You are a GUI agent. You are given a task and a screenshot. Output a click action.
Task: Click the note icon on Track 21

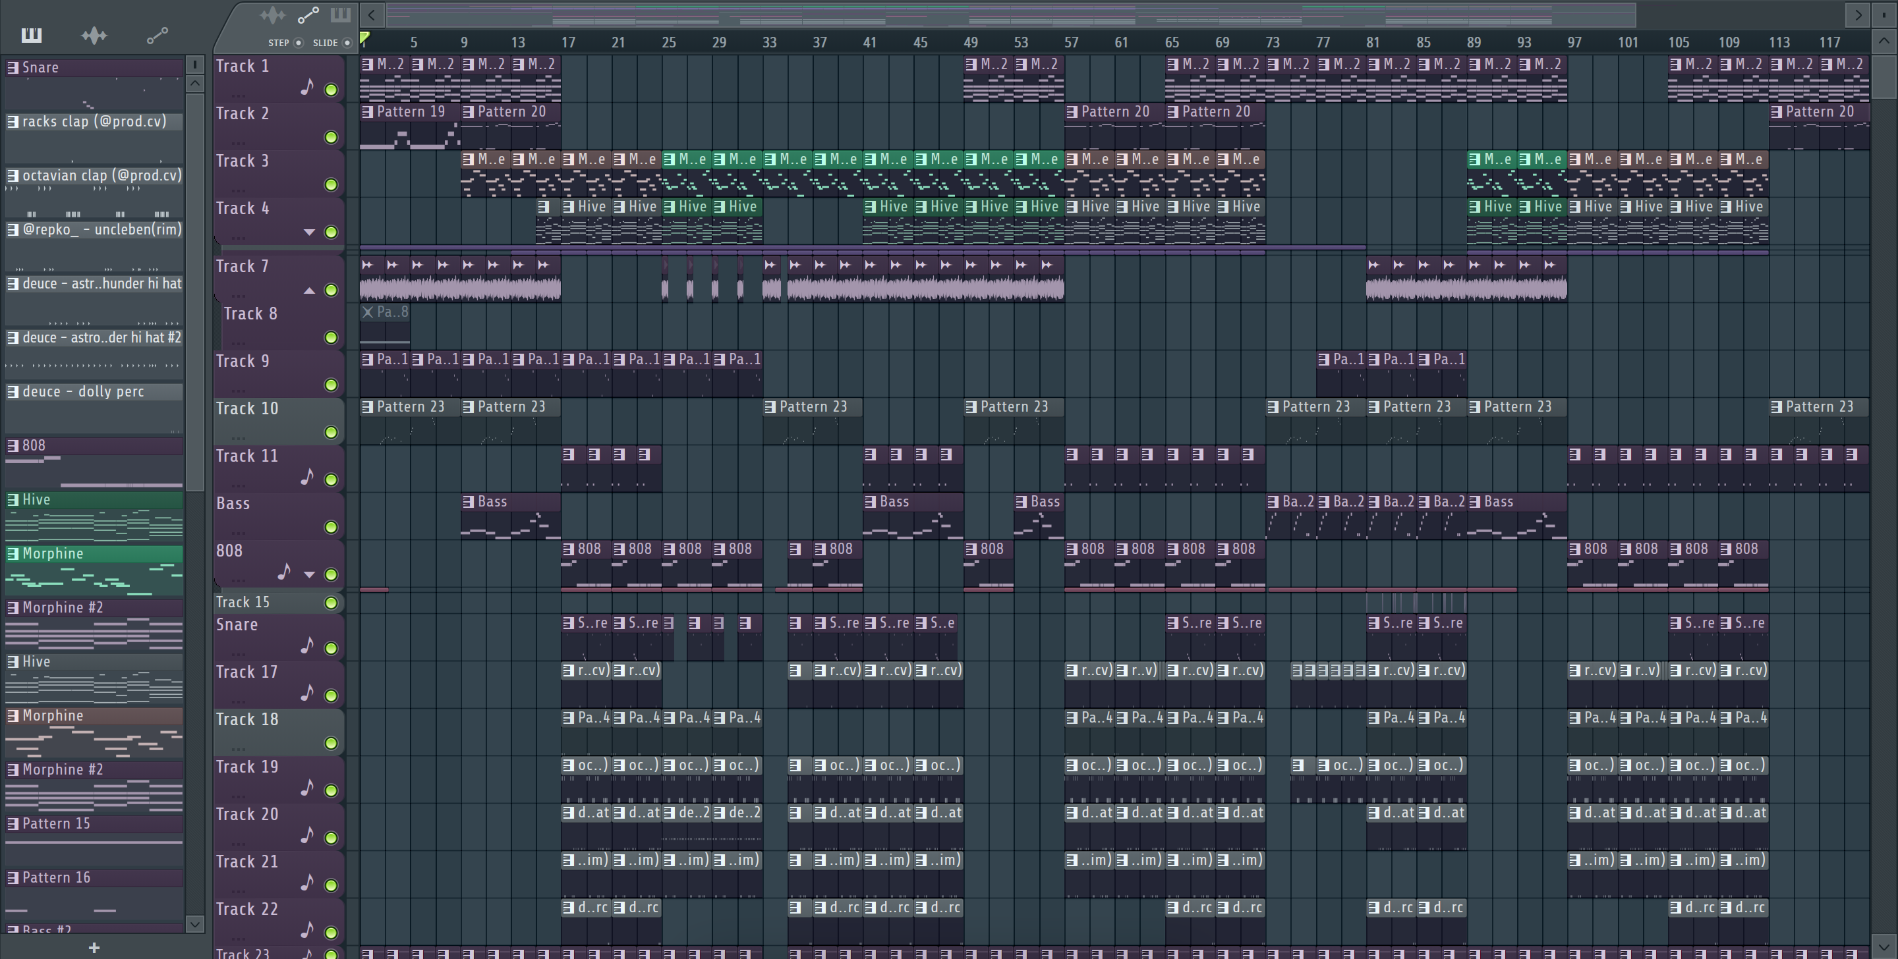307,882
